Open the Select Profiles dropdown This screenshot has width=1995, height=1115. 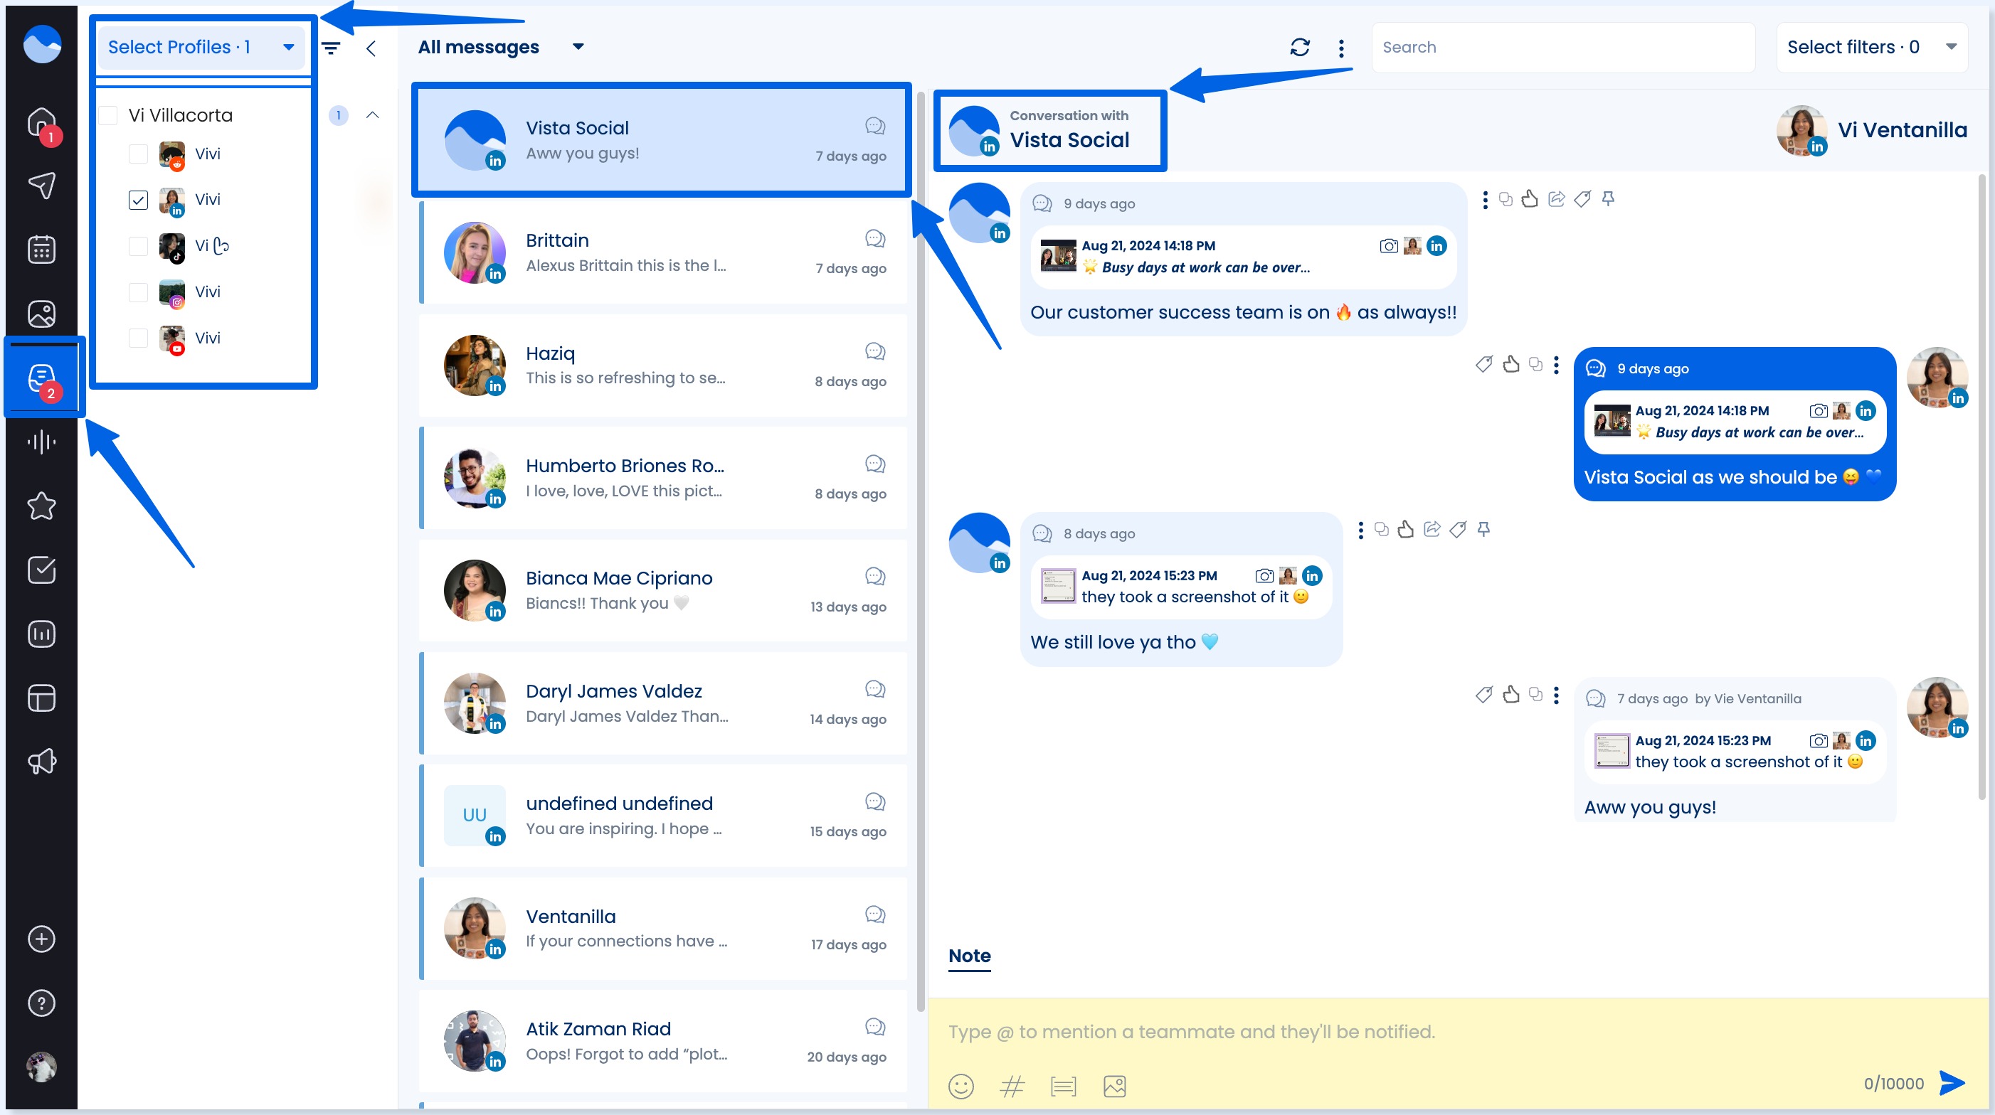point(201,46)
